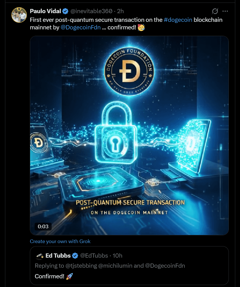Open Ed Tubbs' small avatar icon

click(x=39, y=256)
